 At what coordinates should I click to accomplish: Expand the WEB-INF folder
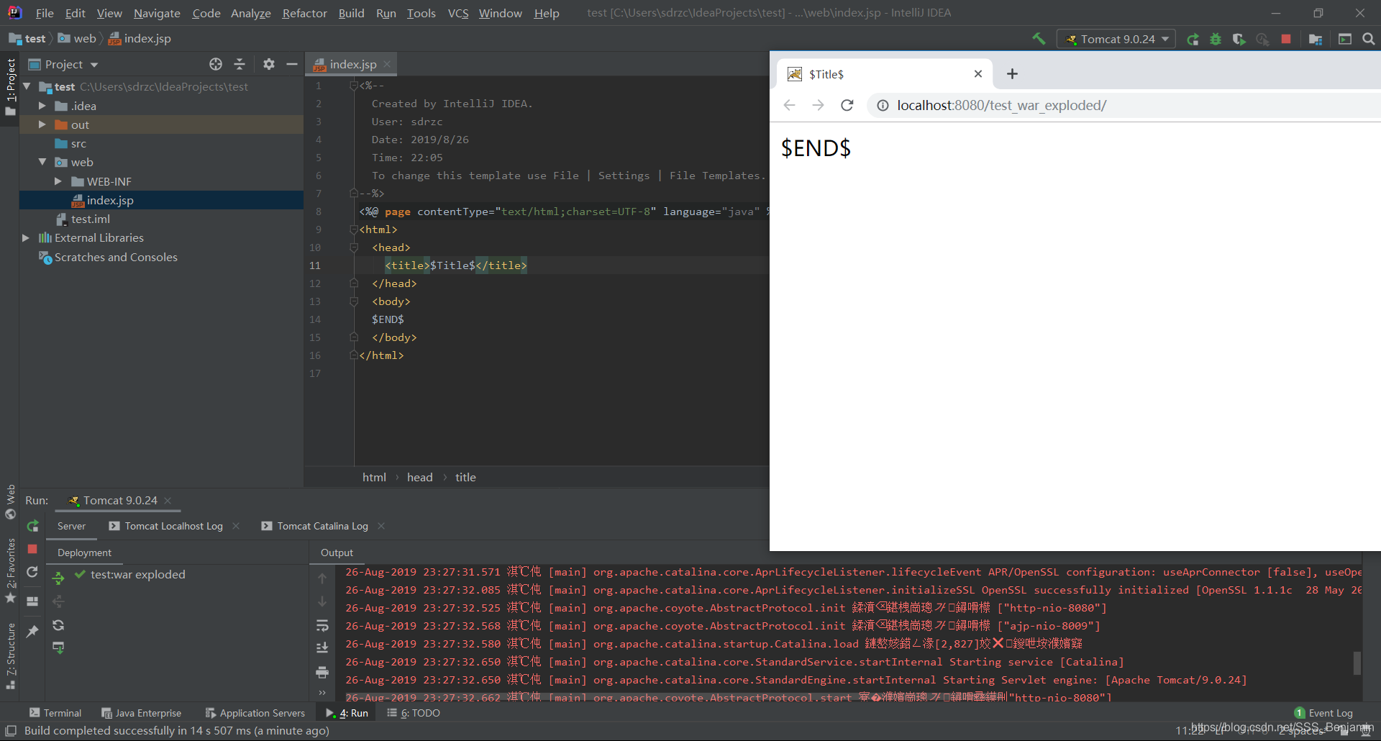pyautogui.click(x=58, y=181)
